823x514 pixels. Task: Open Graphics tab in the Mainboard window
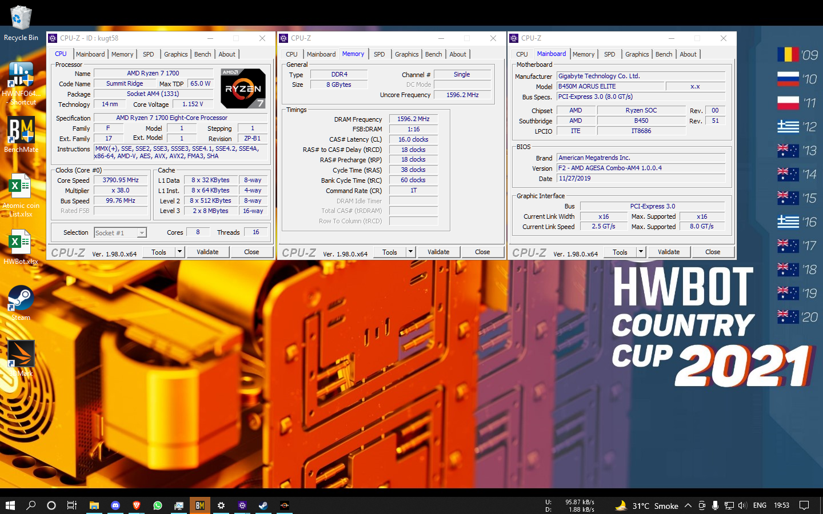click(x=637, y=54)
